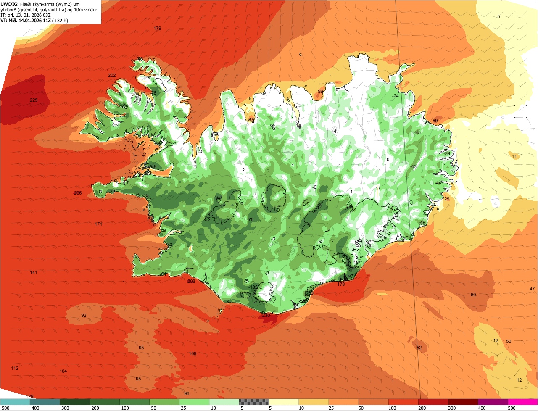The image size is (538, 411).
Task: Click the map value '109' south of Iceland
Action: coord(193,353)
